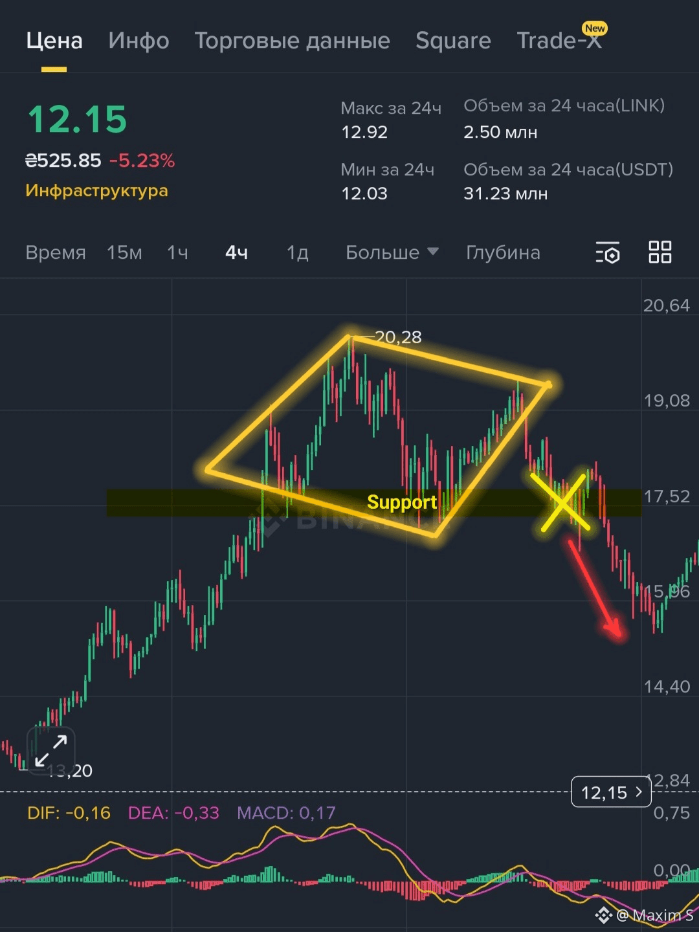
Task: Click the yellow X breakdown marker
Action: (561, 503)
